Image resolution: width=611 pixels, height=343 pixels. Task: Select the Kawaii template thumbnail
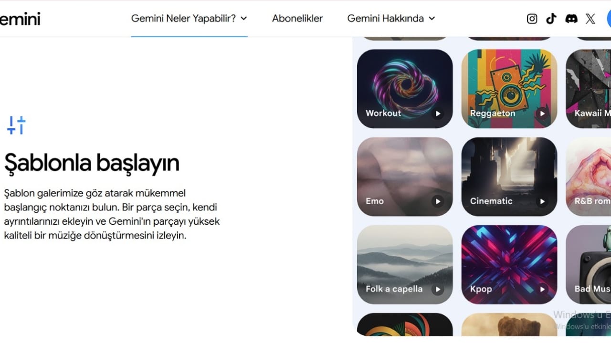coord(588,89)
